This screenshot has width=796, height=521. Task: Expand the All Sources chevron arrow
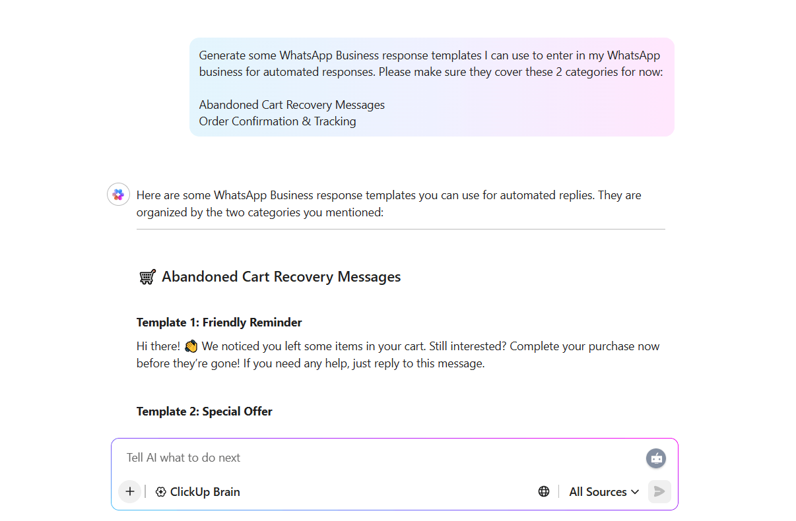pos(635,492)
